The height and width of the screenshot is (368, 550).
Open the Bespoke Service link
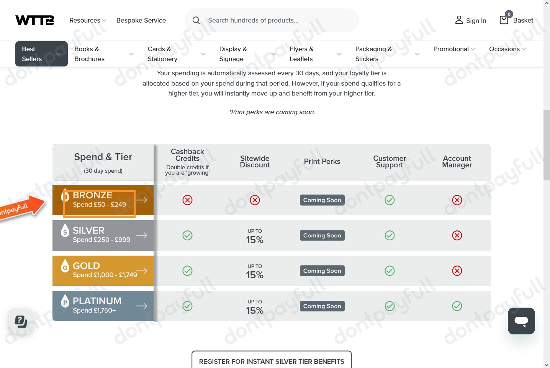[x=141, y=20]
